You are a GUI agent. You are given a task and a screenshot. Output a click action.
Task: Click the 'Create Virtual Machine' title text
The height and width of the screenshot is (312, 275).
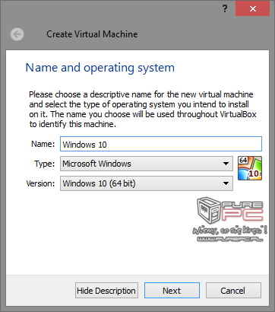click(x=92, y=34)
